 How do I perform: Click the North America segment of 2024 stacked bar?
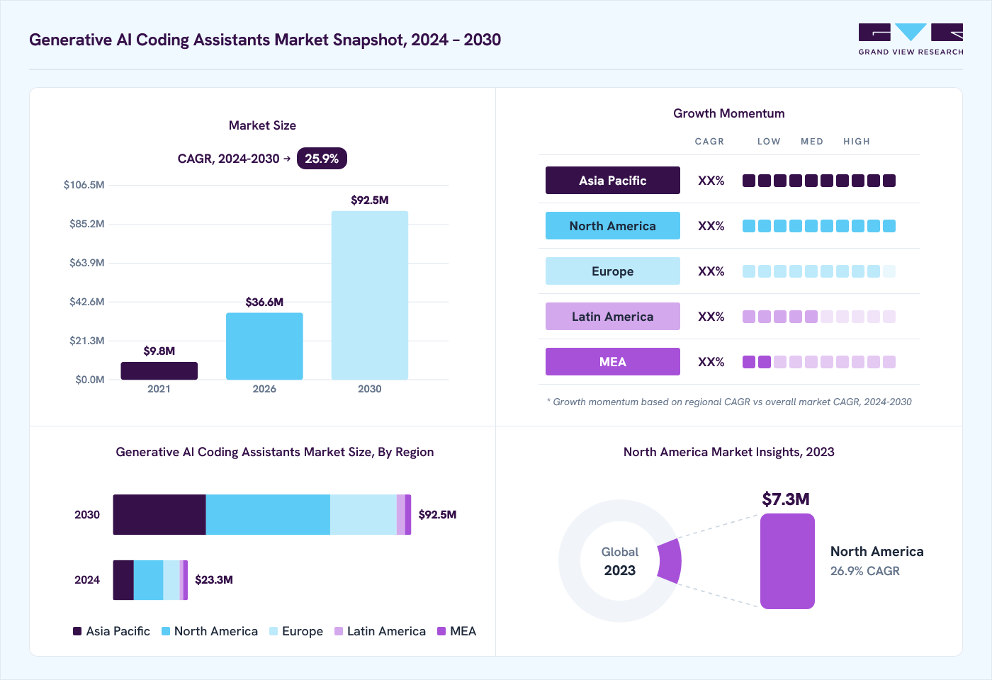148,580
